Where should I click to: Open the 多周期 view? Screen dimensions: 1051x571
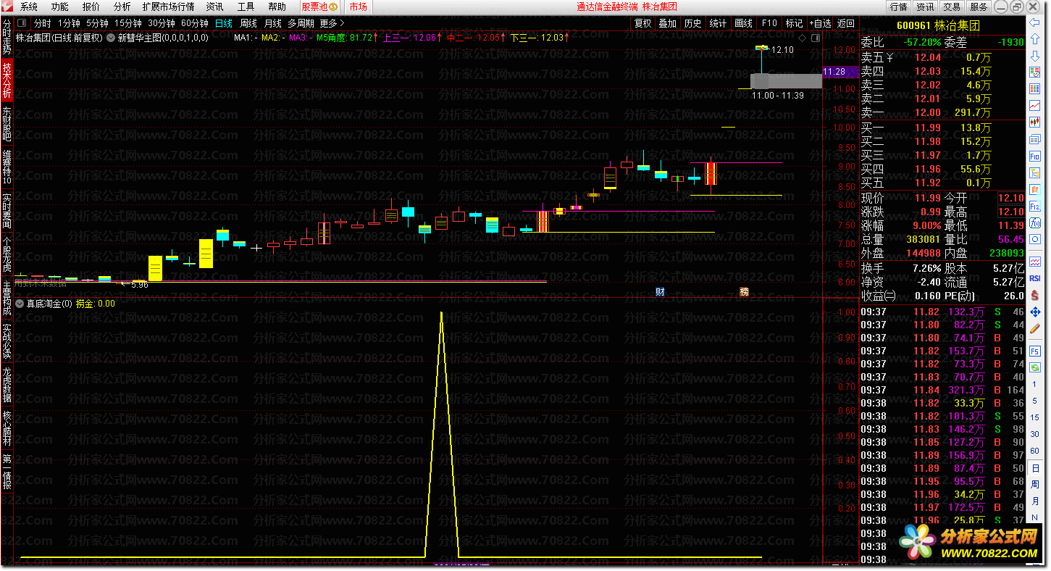point(301,23)
